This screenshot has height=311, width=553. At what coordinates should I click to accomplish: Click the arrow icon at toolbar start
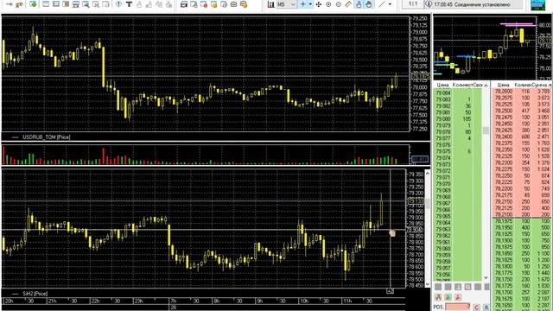10,4
